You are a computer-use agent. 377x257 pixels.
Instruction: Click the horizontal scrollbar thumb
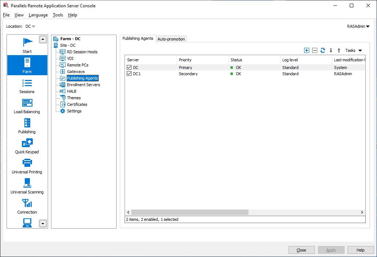[x=190, y=212]
